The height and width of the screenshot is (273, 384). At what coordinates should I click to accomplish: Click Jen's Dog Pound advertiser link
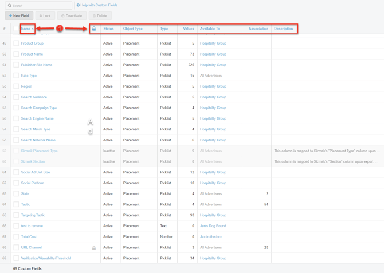pyautogui.click(x=213, y=226)
